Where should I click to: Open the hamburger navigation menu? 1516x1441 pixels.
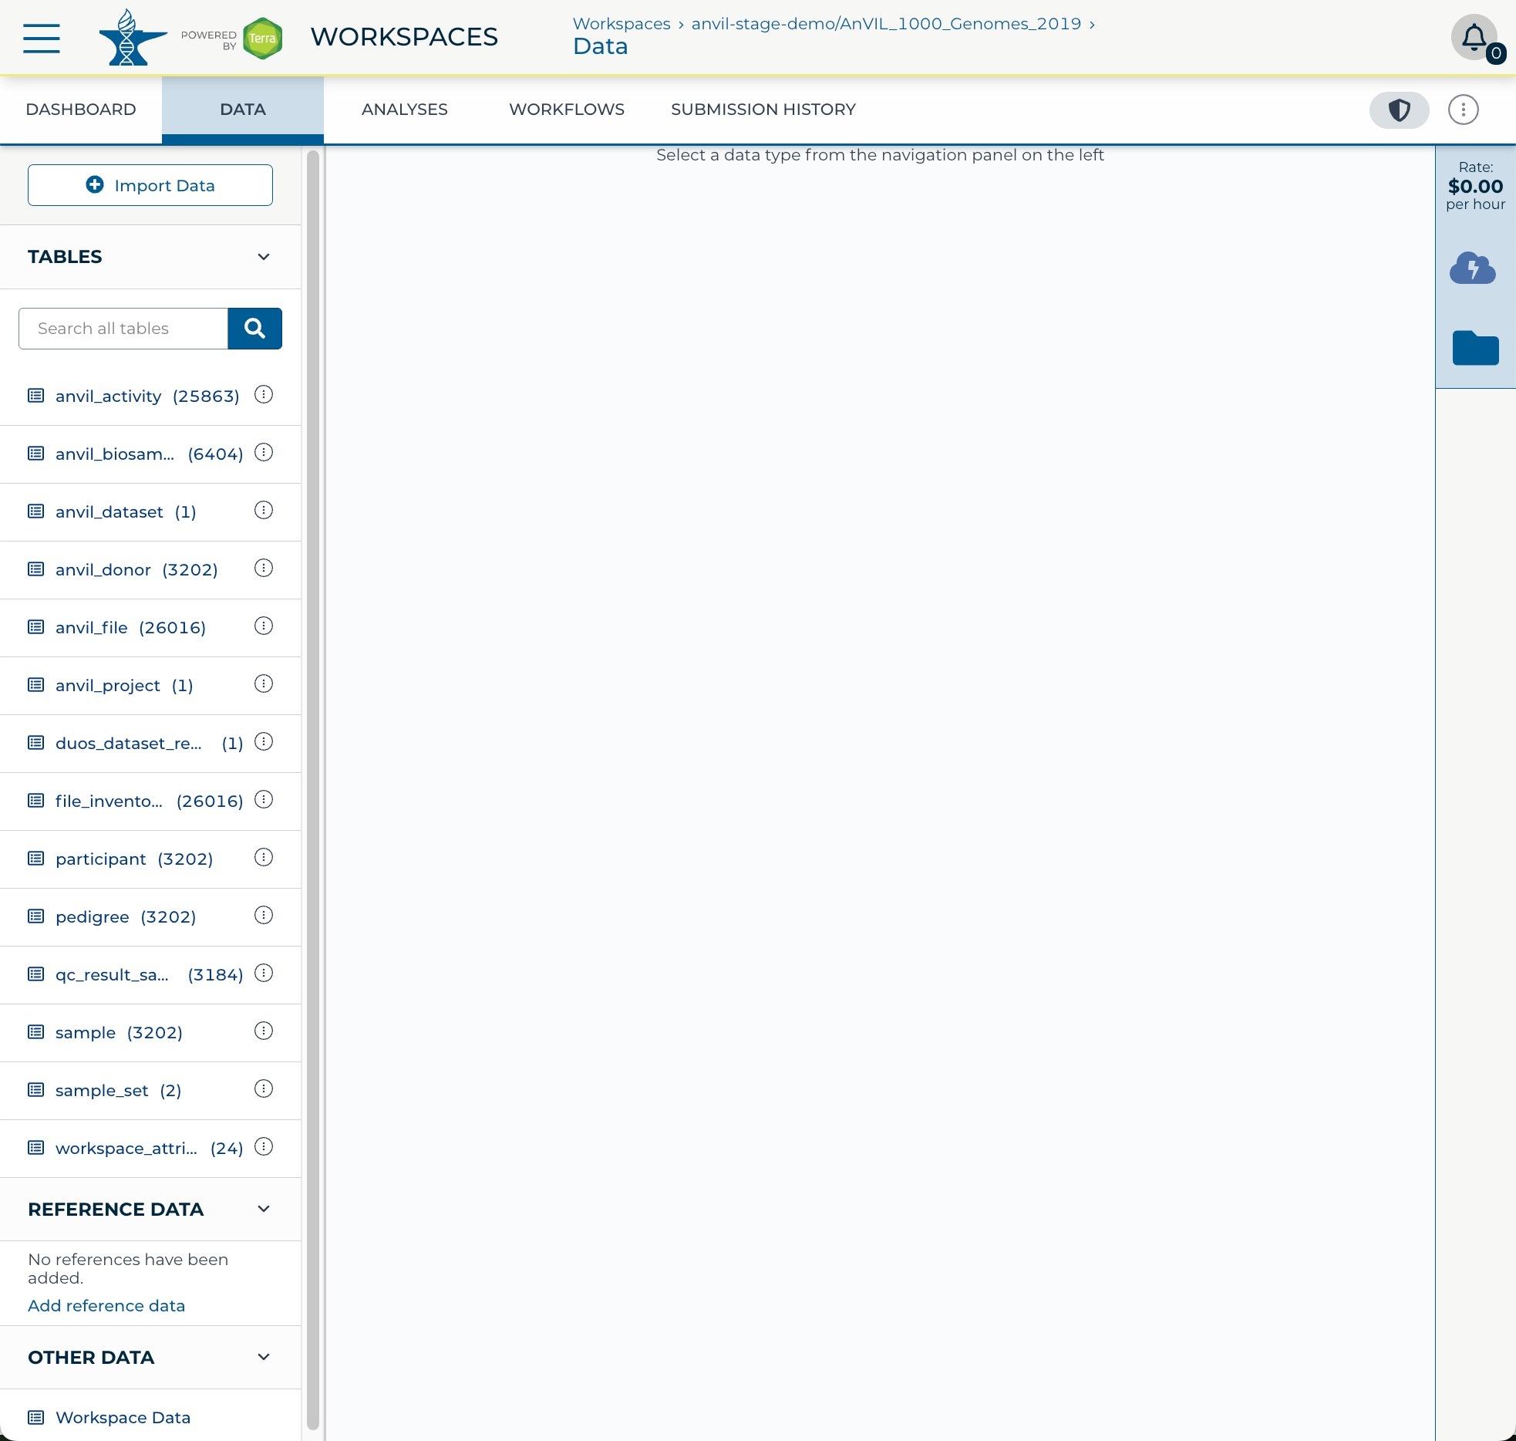click(42, 38)
